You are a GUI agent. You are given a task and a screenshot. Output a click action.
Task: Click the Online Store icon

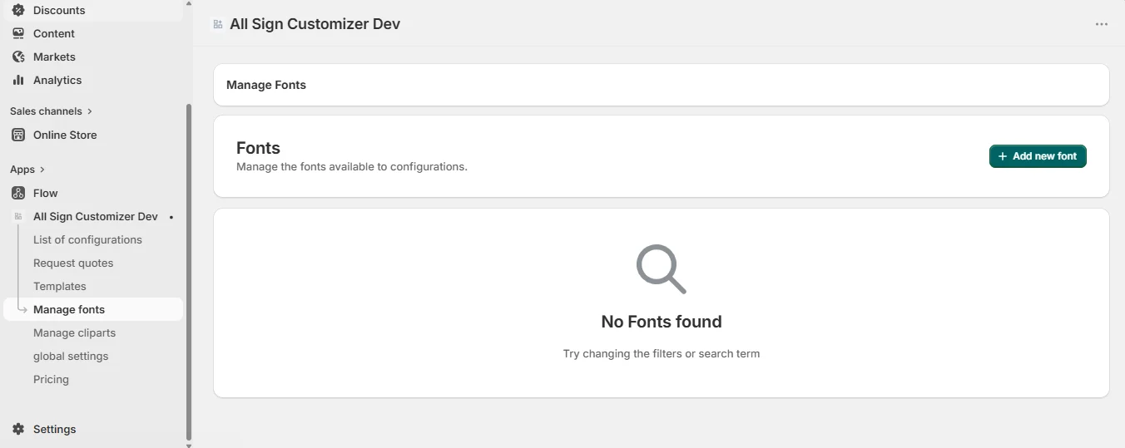[18, 135]
